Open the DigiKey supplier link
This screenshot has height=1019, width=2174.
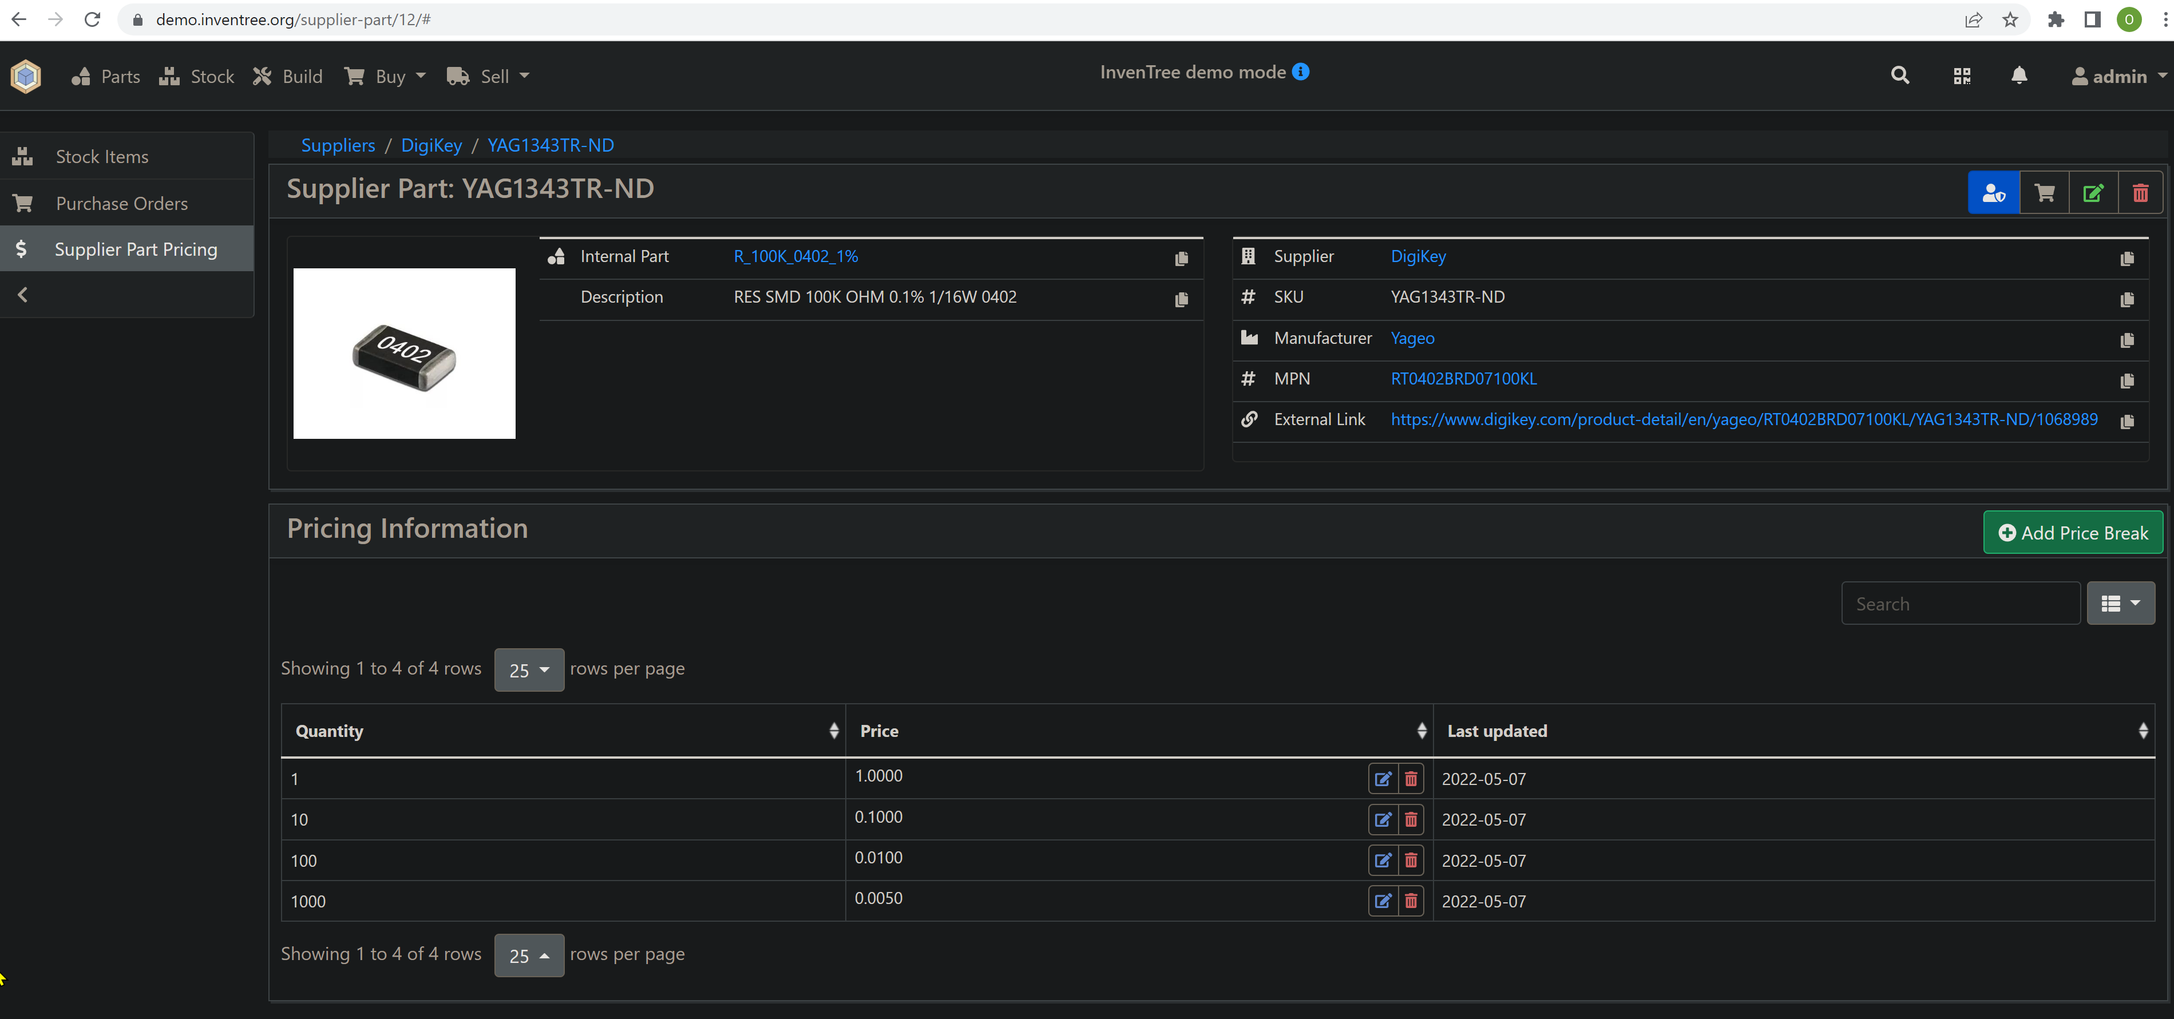(1418, 256)
